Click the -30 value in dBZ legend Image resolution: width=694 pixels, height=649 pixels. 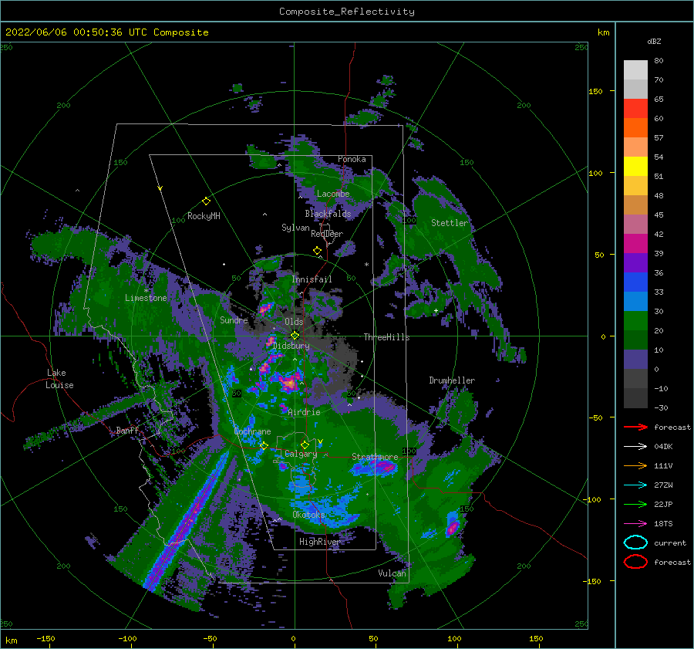pyautogui.click(x=662, y=407)
